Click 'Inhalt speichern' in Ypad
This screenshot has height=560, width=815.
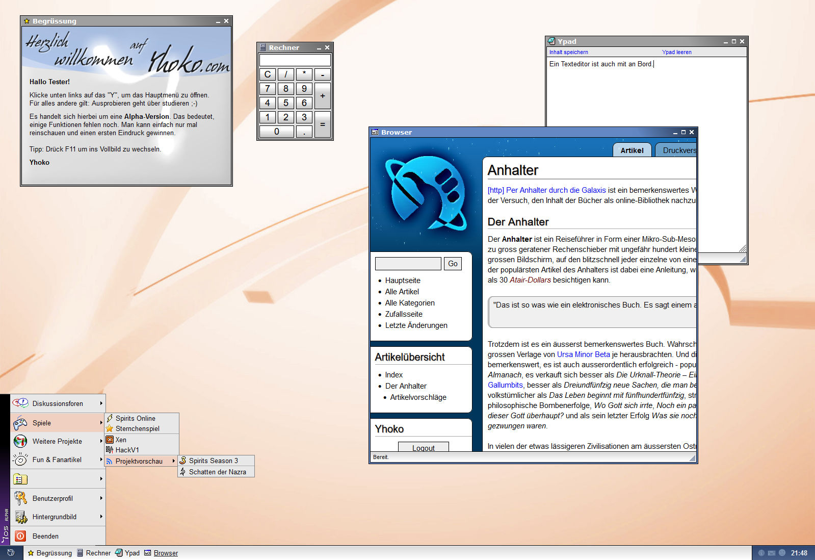(x=568, y=52)
